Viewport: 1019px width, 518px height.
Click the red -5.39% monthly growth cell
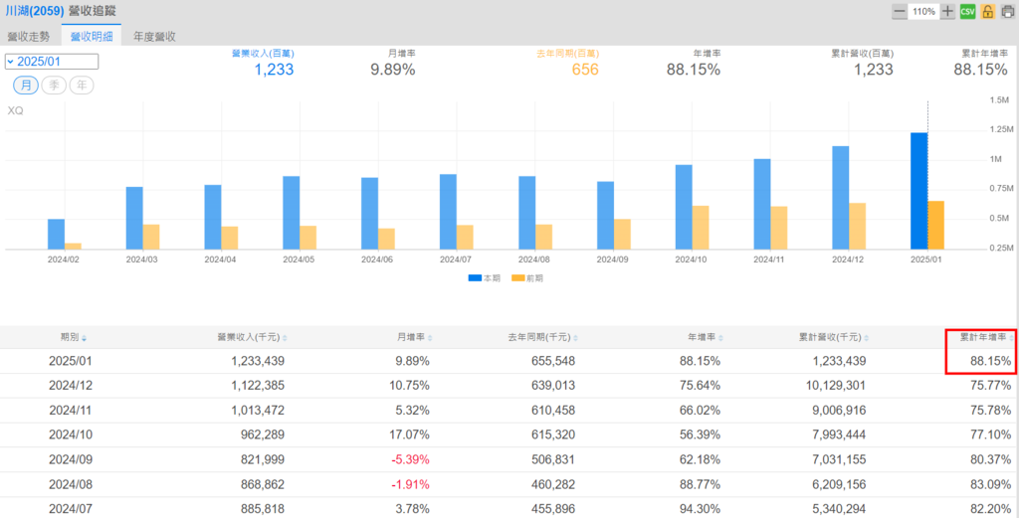coord(410,459)
